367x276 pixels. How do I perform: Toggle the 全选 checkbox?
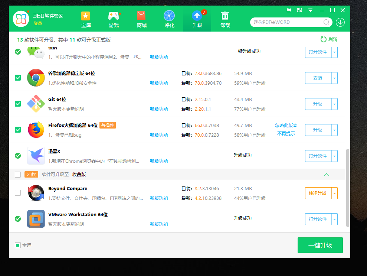coord(18,245)
